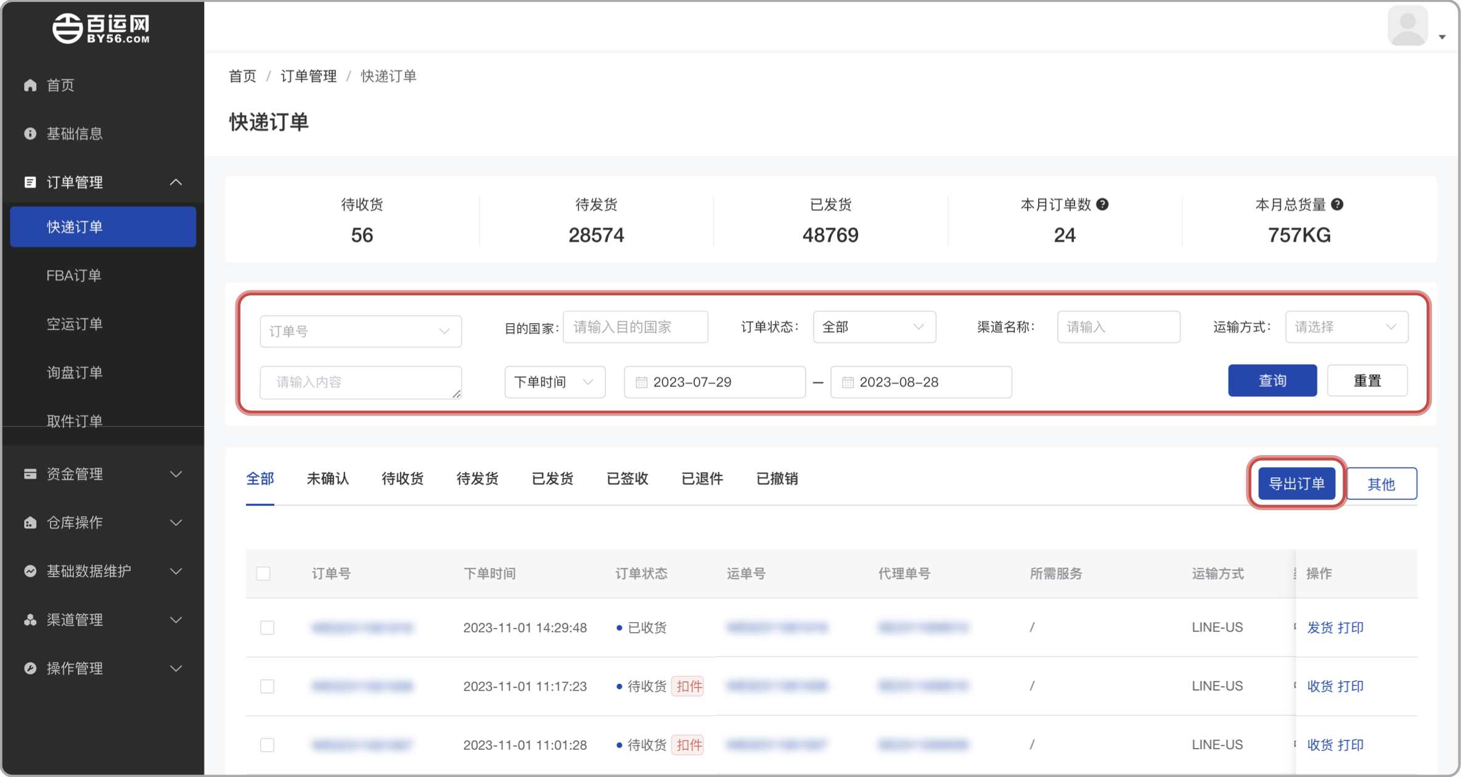Click the info icon for 基础信息
The width and height of the screenshot is (1461, 777).
[x=30, y=134]
